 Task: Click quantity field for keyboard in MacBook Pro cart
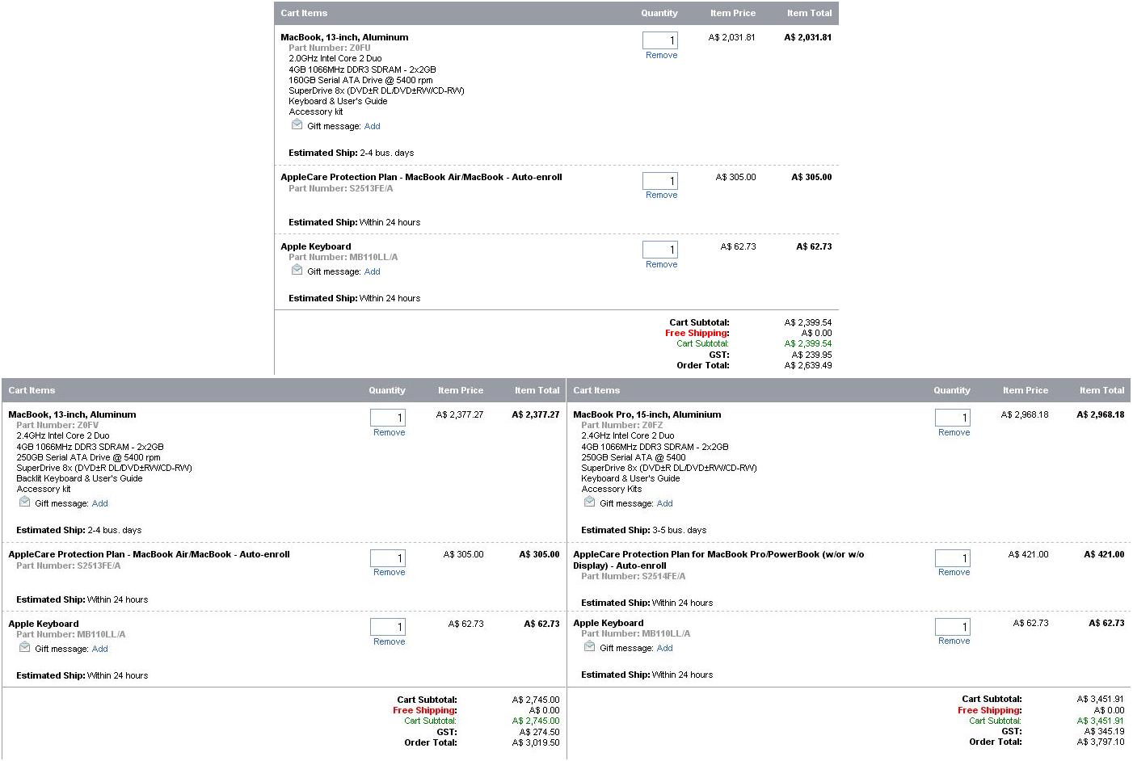click(x=953, y=627)
